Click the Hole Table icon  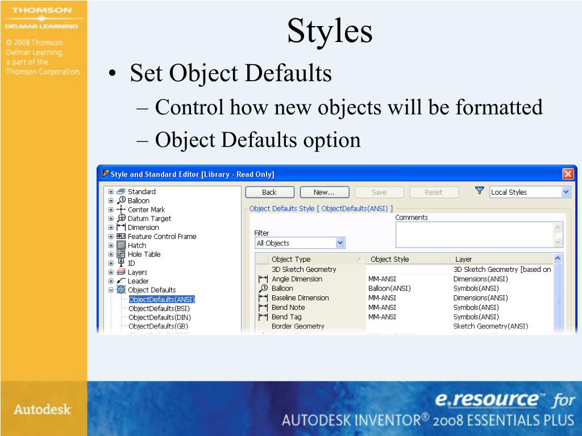(x=121, y=254)
